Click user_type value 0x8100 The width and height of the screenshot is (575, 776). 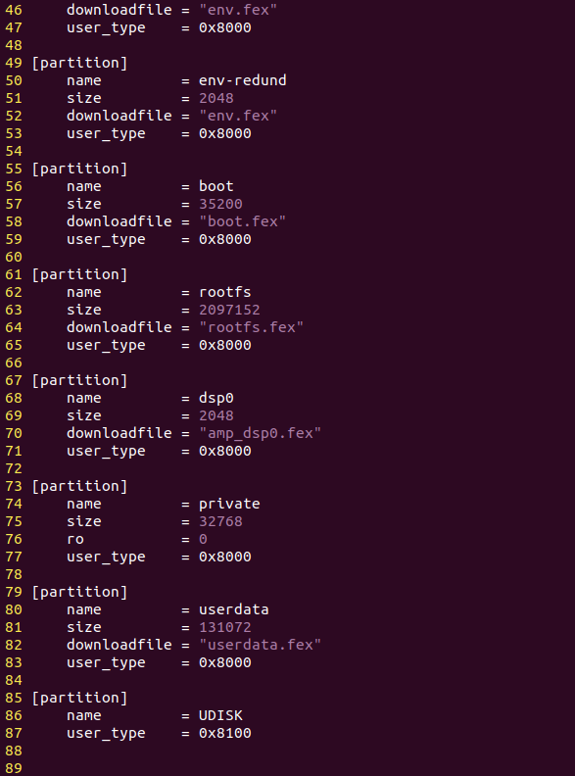coord(224,733)
